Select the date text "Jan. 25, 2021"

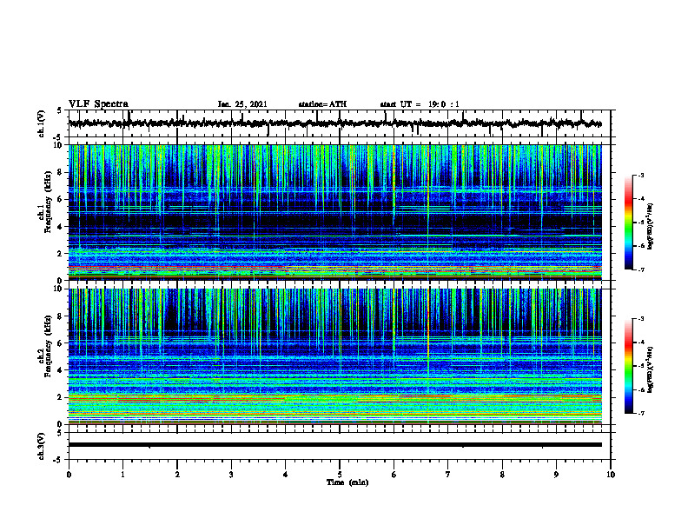242,104
